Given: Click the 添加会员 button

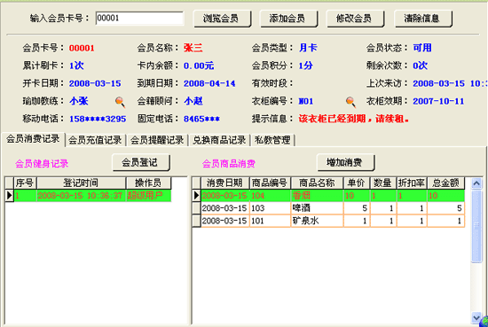Looking at the screenshot, I should tap(288, 19).
